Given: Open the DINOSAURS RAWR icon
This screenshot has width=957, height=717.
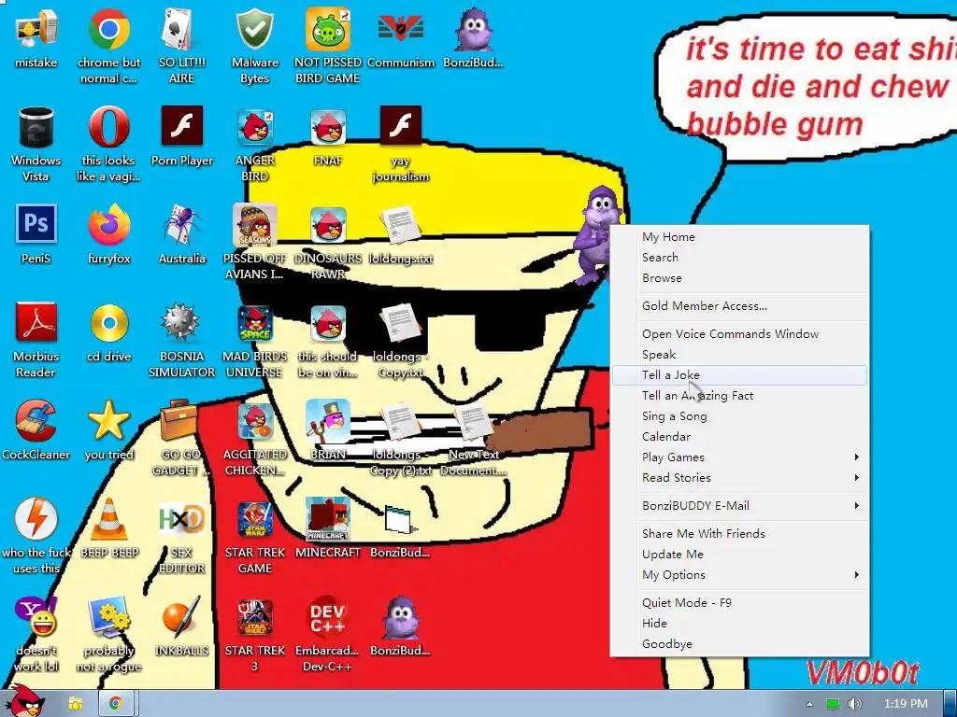Looking at the screenshot, I should pyautogui.click(x=328, y=224).
